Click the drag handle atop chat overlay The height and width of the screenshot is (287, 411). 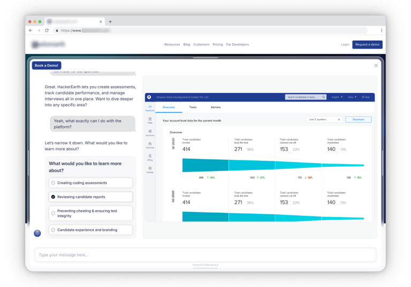click(205, 58)
